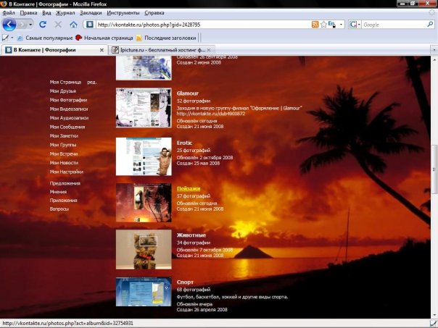This screenshot has height=328, width=438.
Task: Open the back/forward history dropdown arrow
Action: [x=30, y=25]
